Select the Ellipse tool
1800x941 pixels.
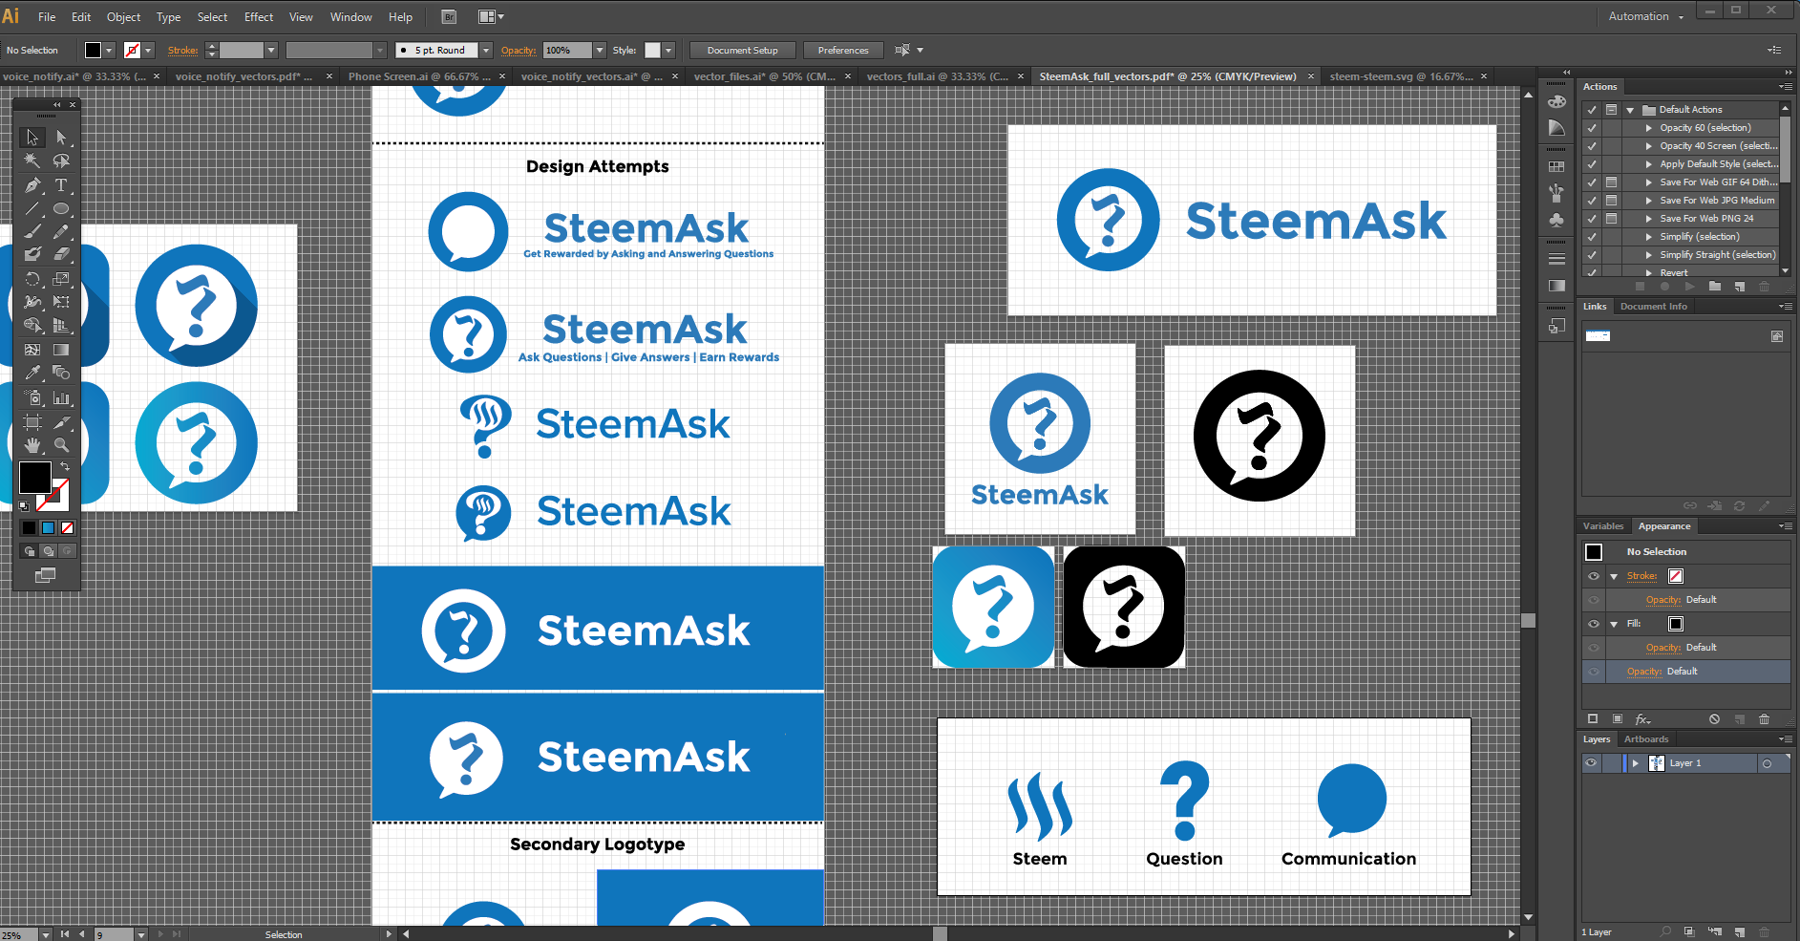point(61,208)
